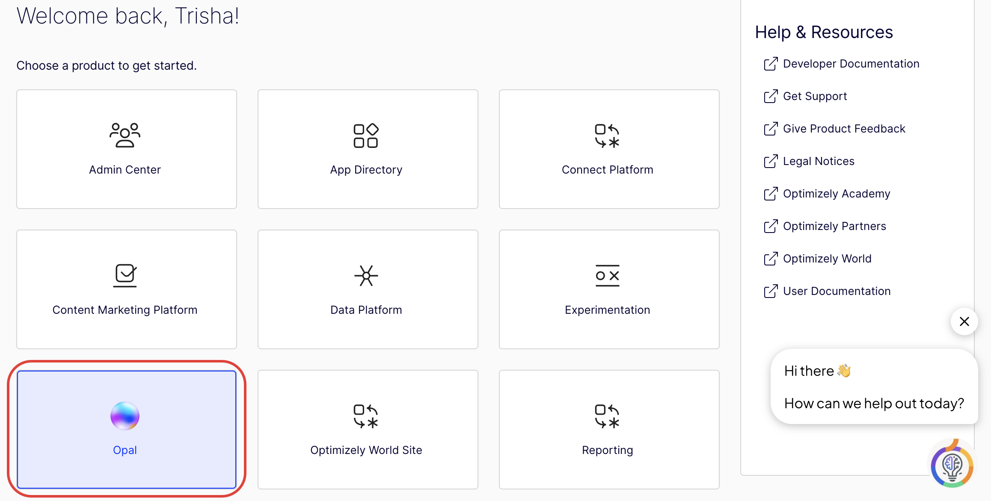Click the Opal gradient orb icon

(x=125, y=416)
